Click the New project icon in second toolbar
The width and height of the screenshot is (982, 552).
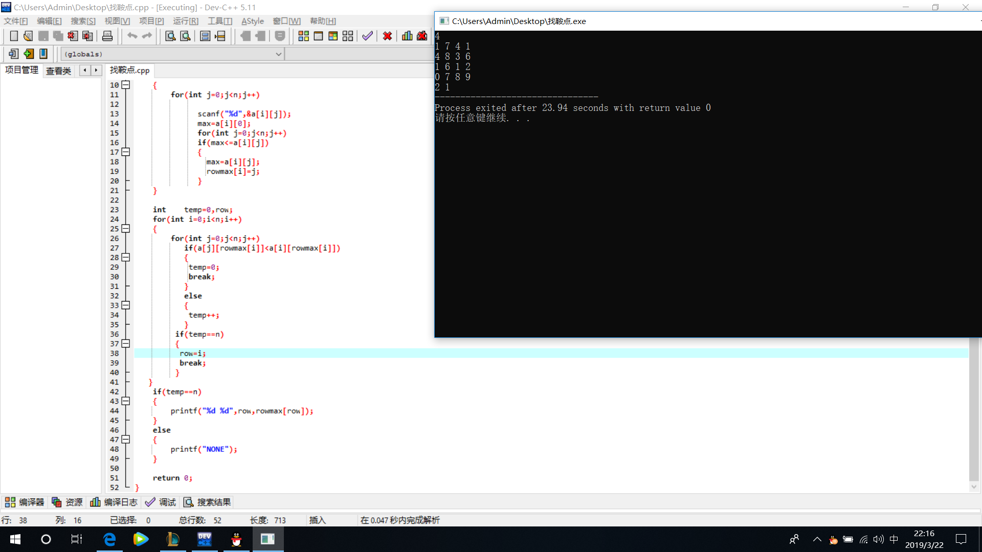[x=14, y=54]
